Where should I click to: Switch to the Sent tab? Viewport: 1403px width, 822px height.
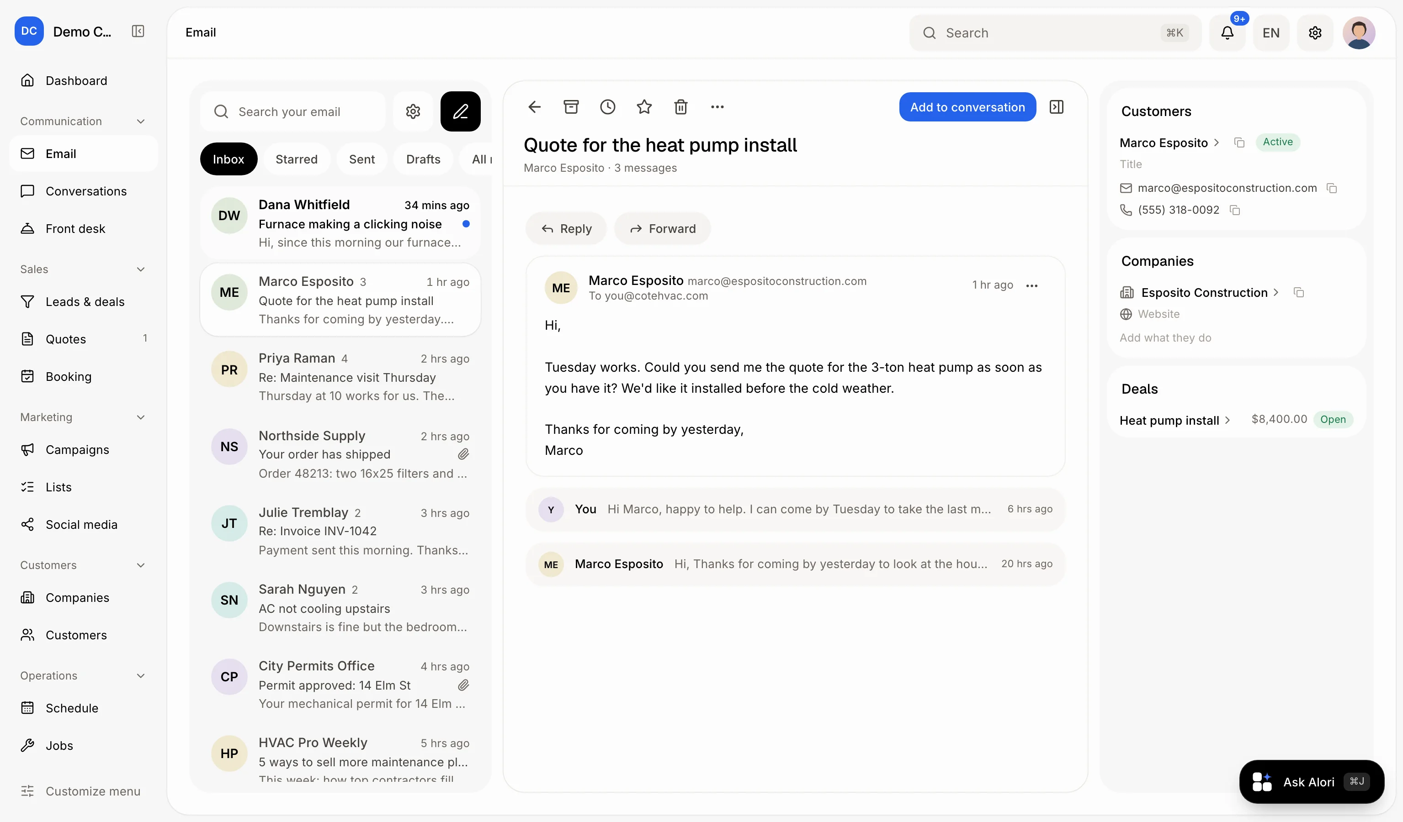coord(362,159)
